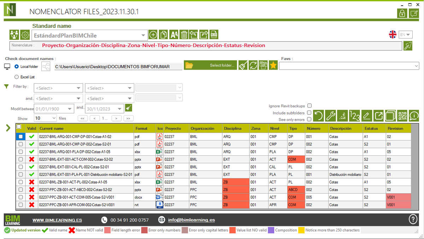Screen dimensions: 424x239
Task: Open WWW.BIMLEARNING.ES link
Action: 57,220
